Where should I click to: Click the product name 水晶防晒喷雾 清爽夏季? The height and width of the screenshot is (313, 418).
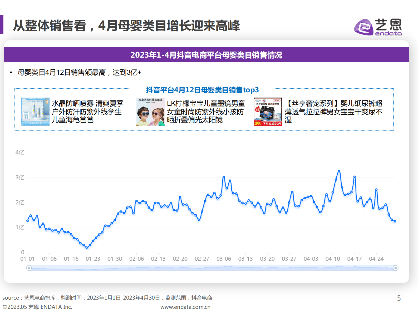point(88,103)
